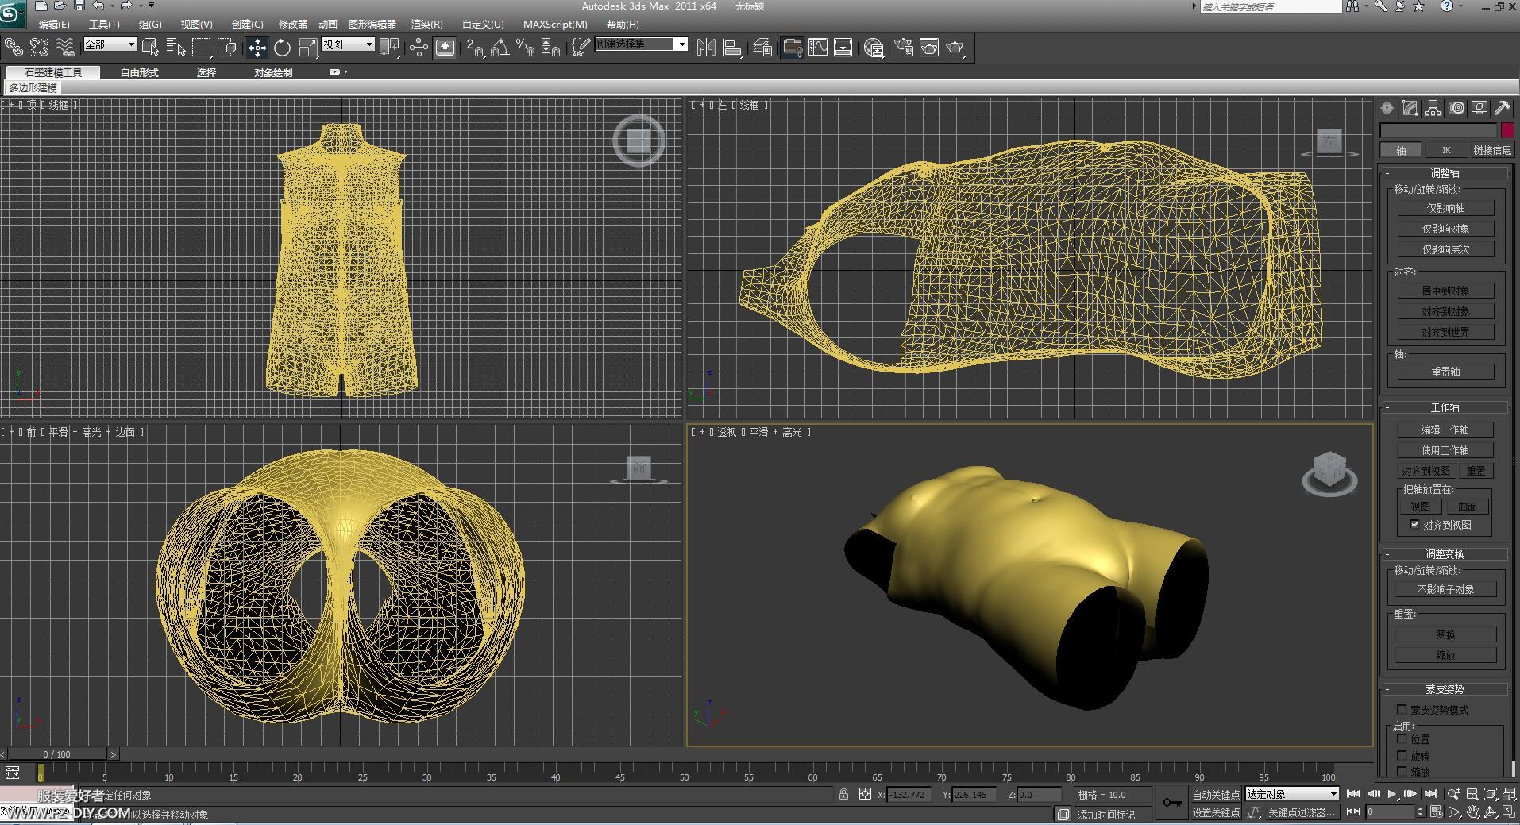This screenshot has height=825, width=1520.
Task: Toggle the Angle Snap icon
Action: [500, 48]
